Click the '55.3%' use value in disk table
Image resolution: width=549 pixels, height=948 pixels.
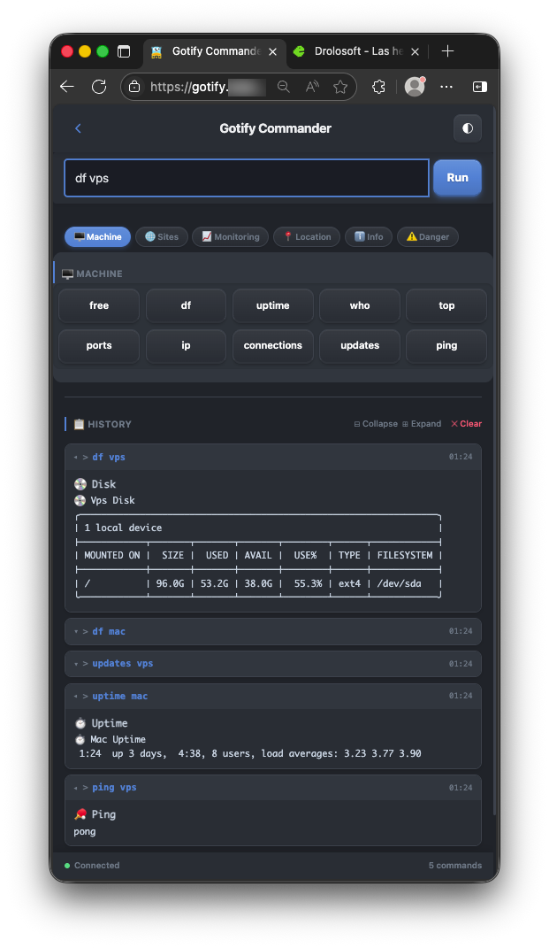pyautogui.click(x=308, y=583)
